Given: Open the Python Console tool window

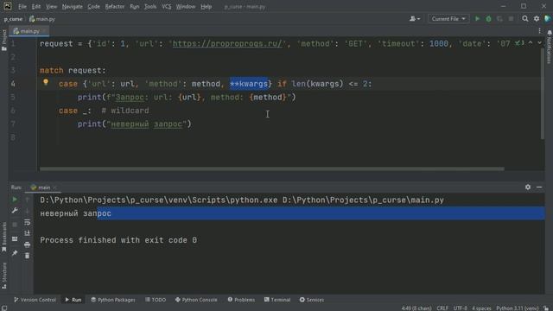Looking at the screenshot, I should click(x=196, y=300).
